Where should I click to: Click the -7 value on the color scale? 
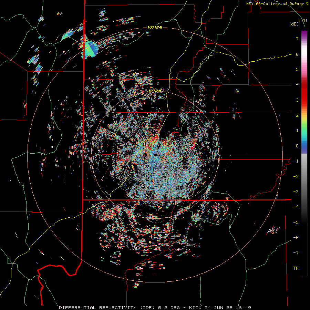pyautogui.click(x=296, y=253)
